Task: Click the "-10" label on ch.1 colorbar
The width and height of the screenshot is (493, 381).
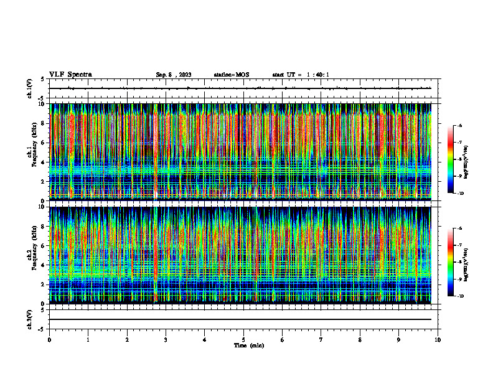Action: click(460, 194)
